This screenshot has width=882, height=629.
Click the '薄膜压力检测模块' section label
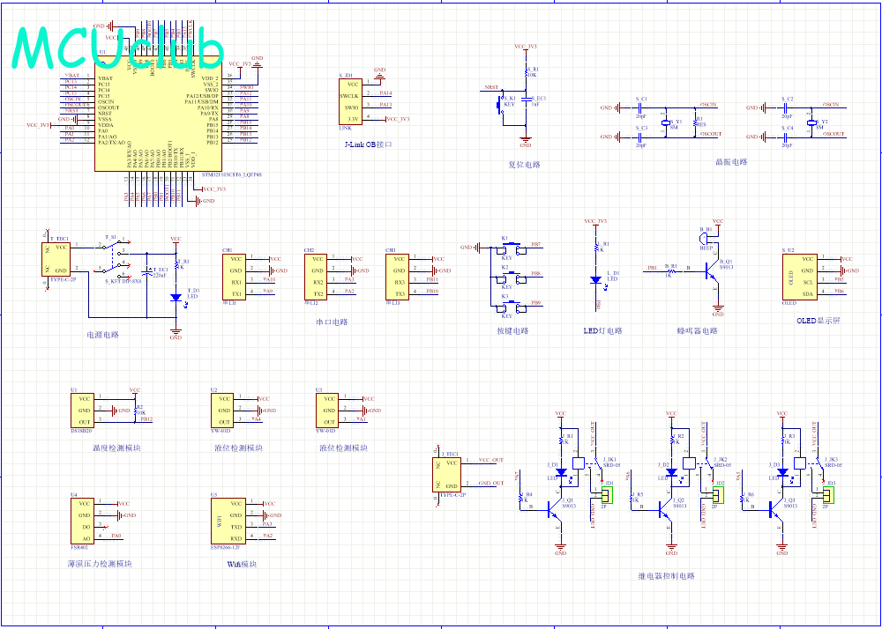tap(100, 564)
